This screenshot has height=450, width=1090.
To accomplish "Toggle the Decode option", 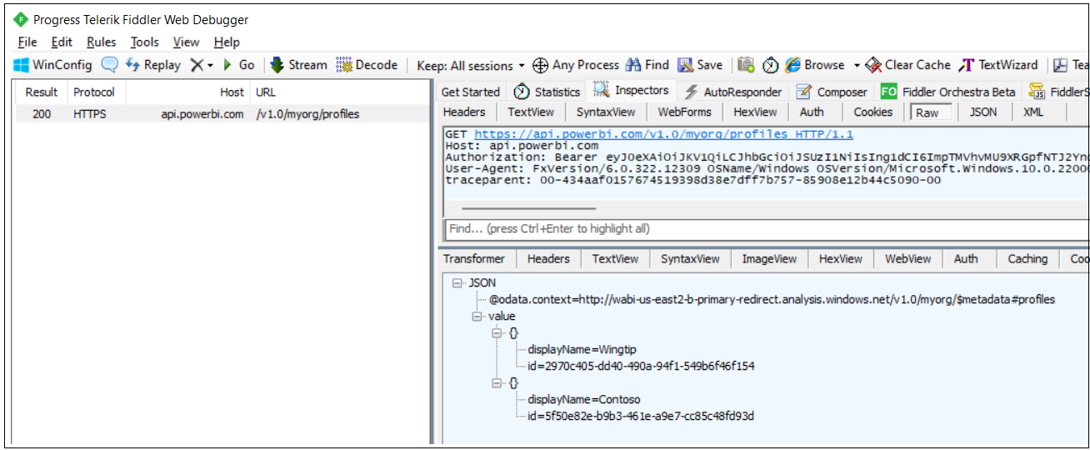I will [367, 65].
